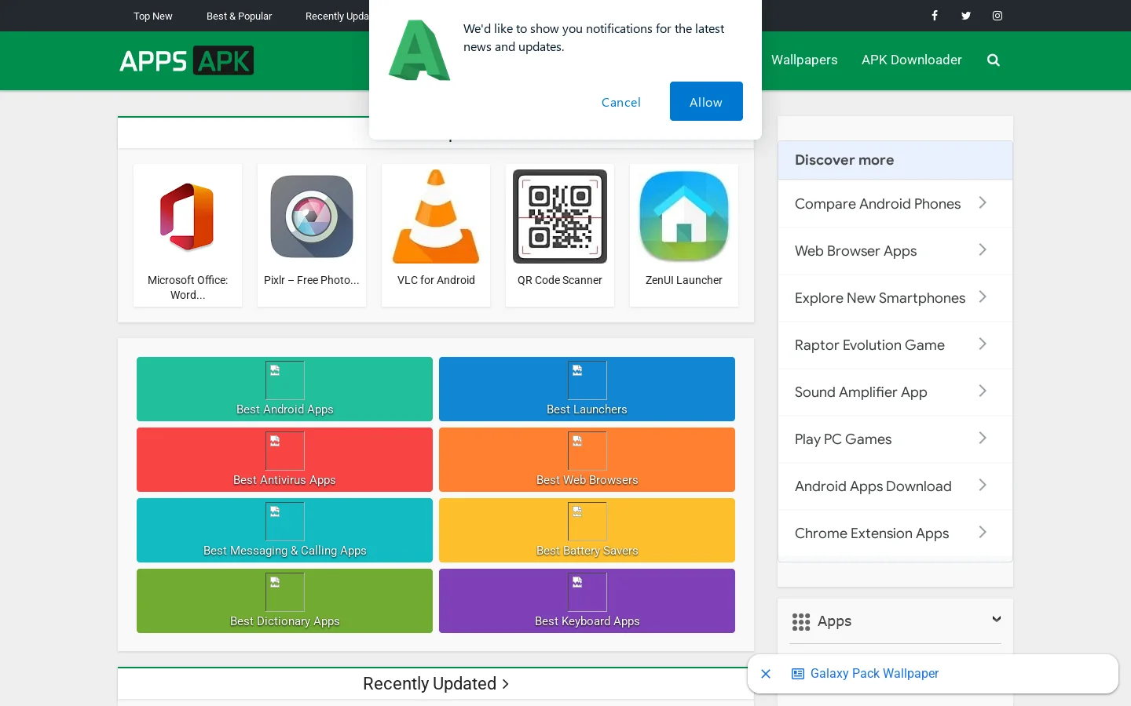Click chevron next to Compare Android Phones
This screenshot has height=706, width=1131.
click(983, 202)
